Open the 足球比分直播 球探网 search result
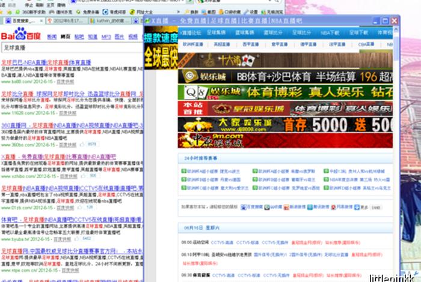The image size is (421, 282). coord(72,94)
